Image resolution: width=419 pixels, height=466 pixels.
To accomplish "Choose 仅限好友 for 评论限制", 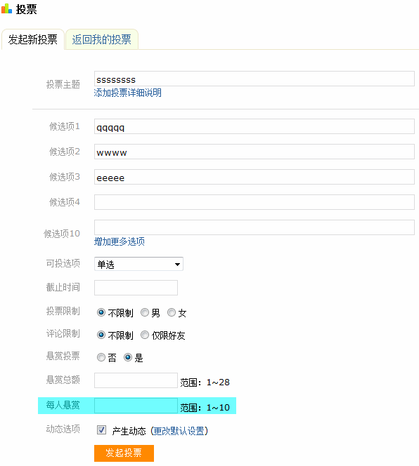I will click(x=145, y=335).
